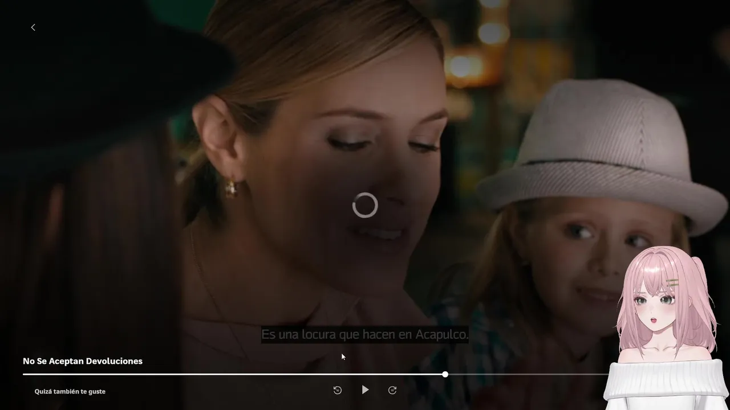Click the title 'No Se Aceptan Devoluciones'
Image resolution: width=730 pixels, height=410 pixels.
pyautogui.click(x=83, y=361)
